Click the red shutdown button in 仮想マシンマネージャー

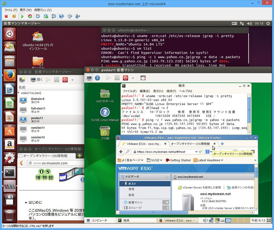pyautogui.click(x=65, y=80)
